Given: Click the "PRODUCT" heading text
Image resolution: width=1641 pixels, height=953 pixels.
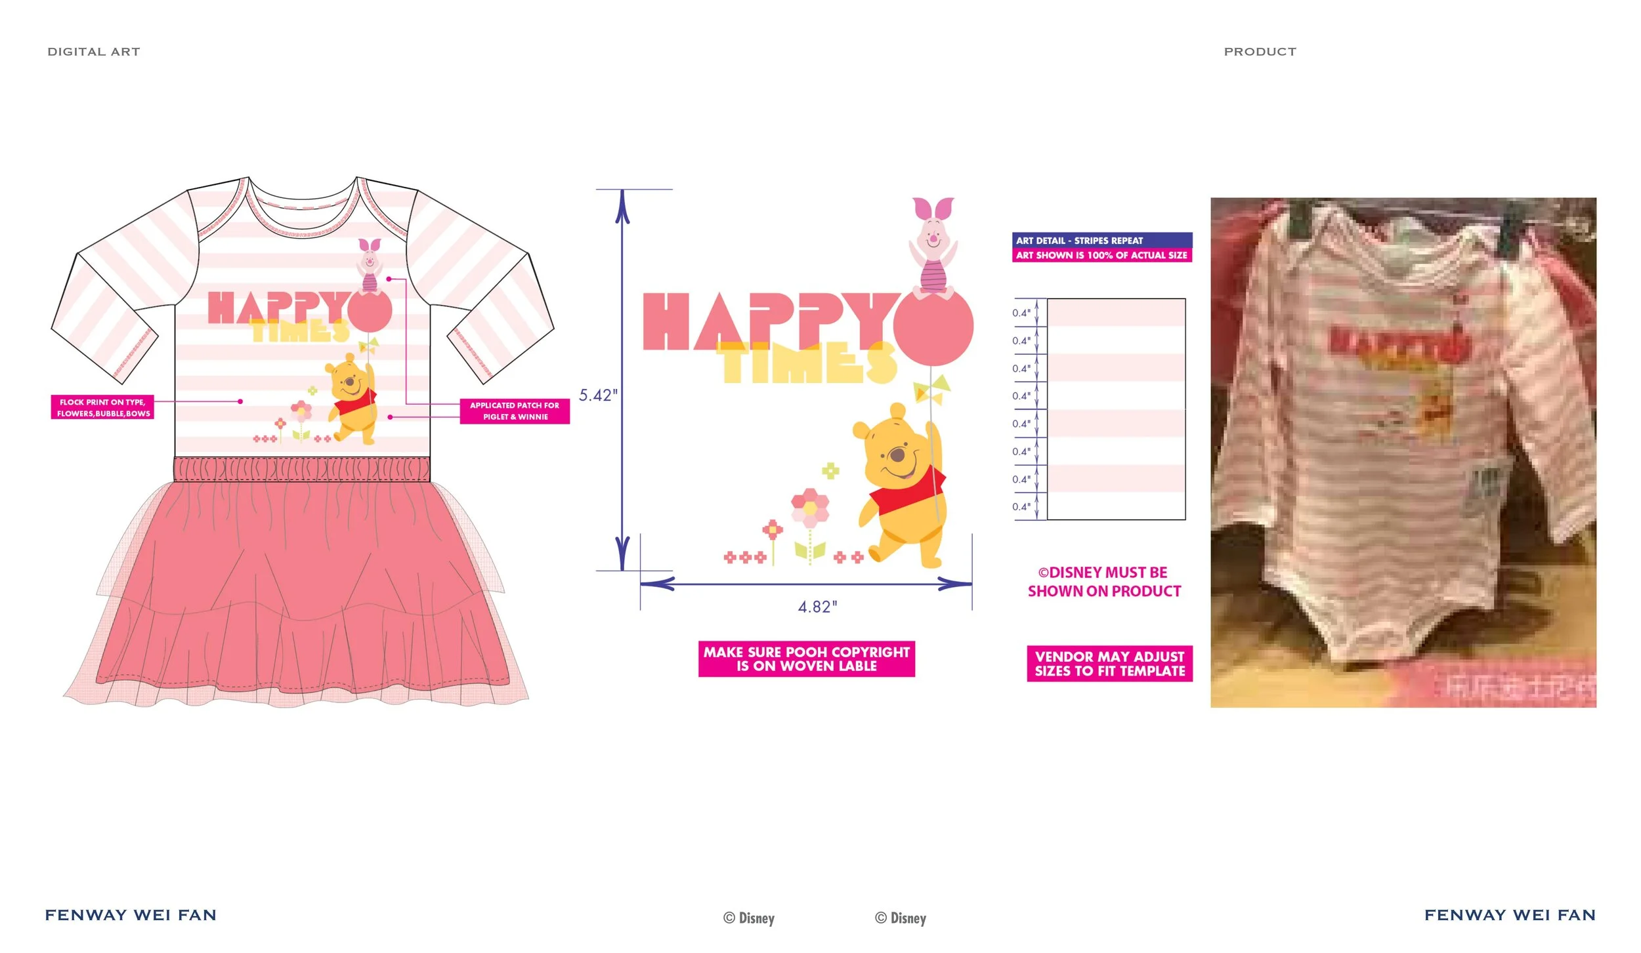Looking at the screenshot, I should click(1260, 52).
